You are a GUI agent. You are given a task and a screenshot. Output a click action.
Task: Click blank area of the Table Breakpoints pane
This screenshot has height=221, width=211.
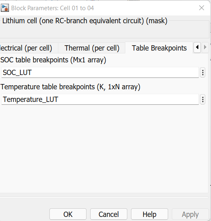pos(104,148)
